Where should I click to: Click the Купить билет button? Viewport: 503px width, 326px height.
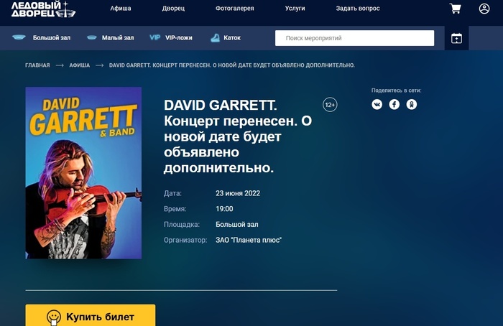point(91,315)
